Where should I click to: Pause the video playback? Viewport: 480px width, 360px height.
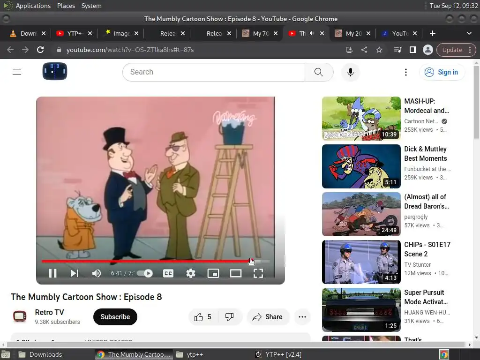click(x=52, y=273)
